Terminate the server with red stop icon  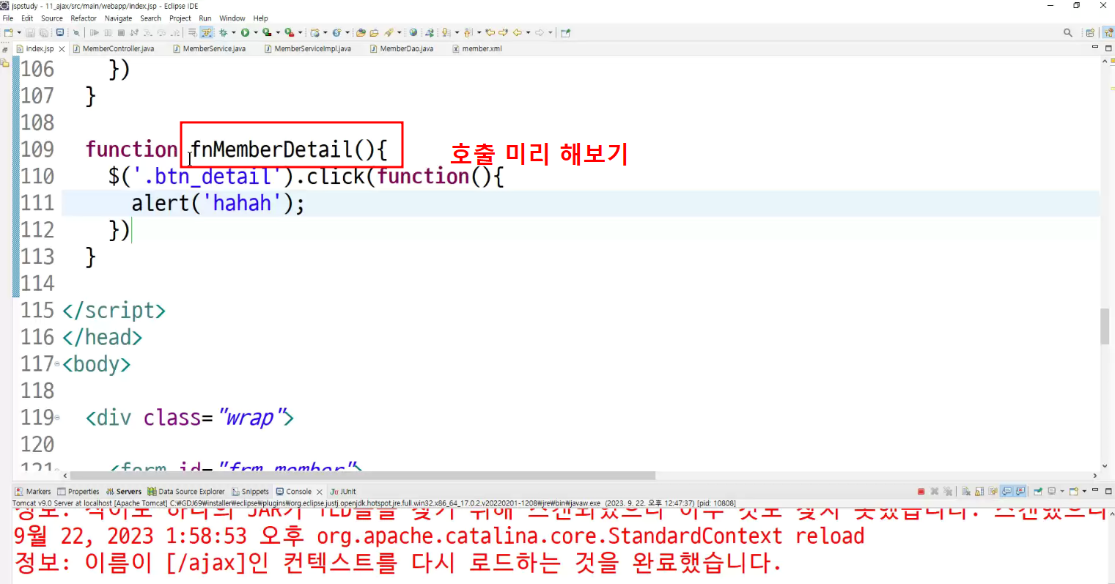(921, 491)
